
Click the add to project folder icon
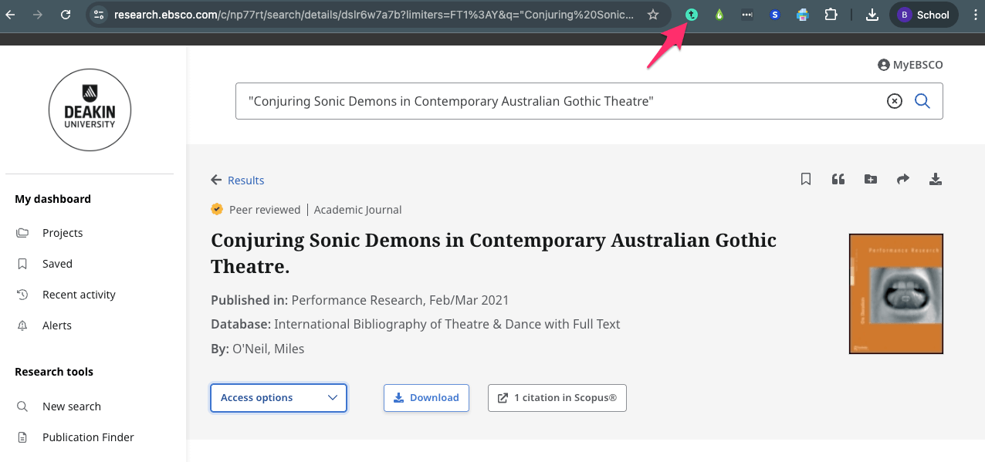[871, 180]
